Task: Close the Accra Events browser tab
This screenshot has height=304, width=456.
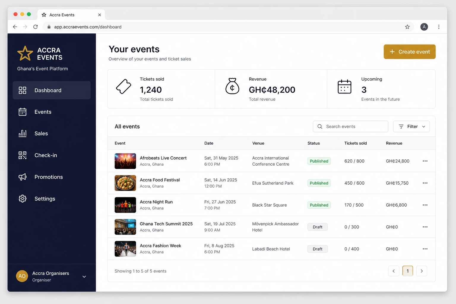Action: point(99,15)
